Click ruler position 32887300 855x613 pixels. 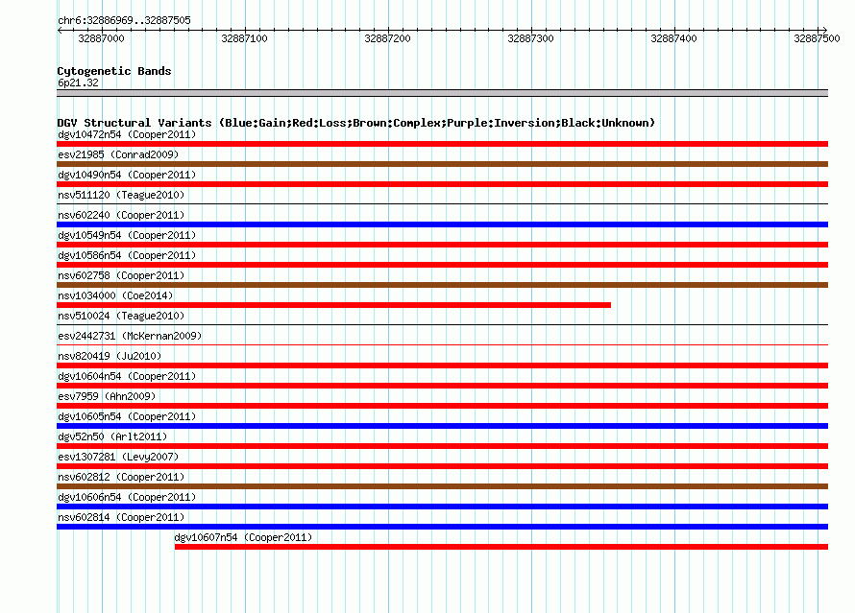[x=530, y=38]
